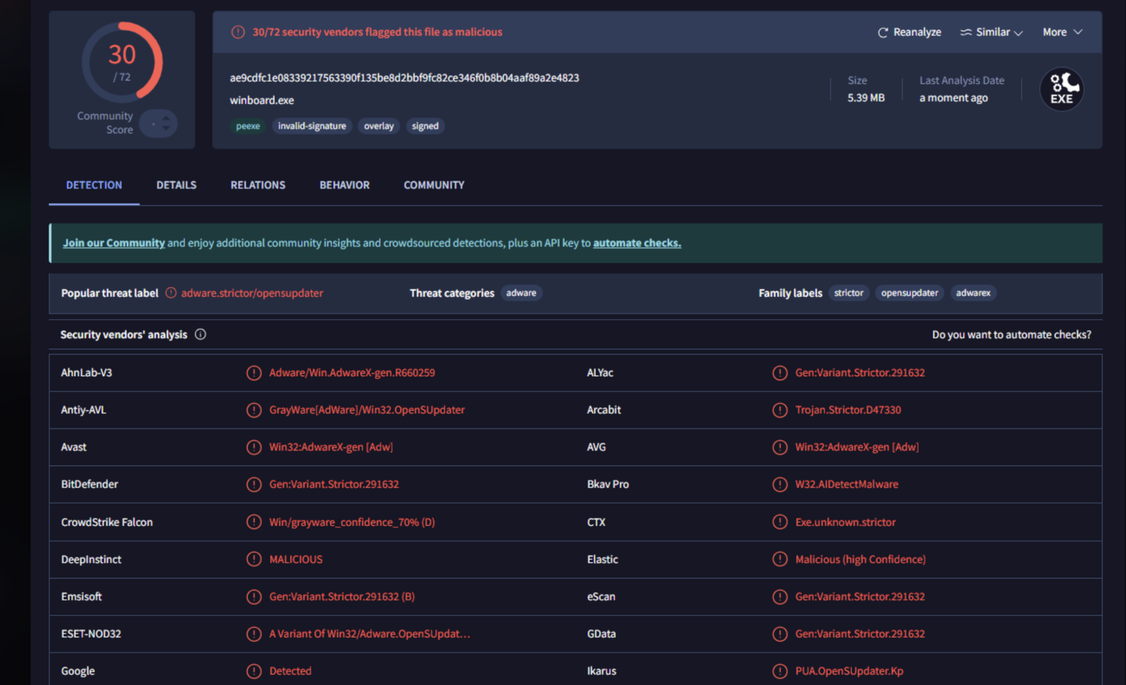1126x685 pixels.
Task: Open the automate checks link
Action: click(637, 243)
